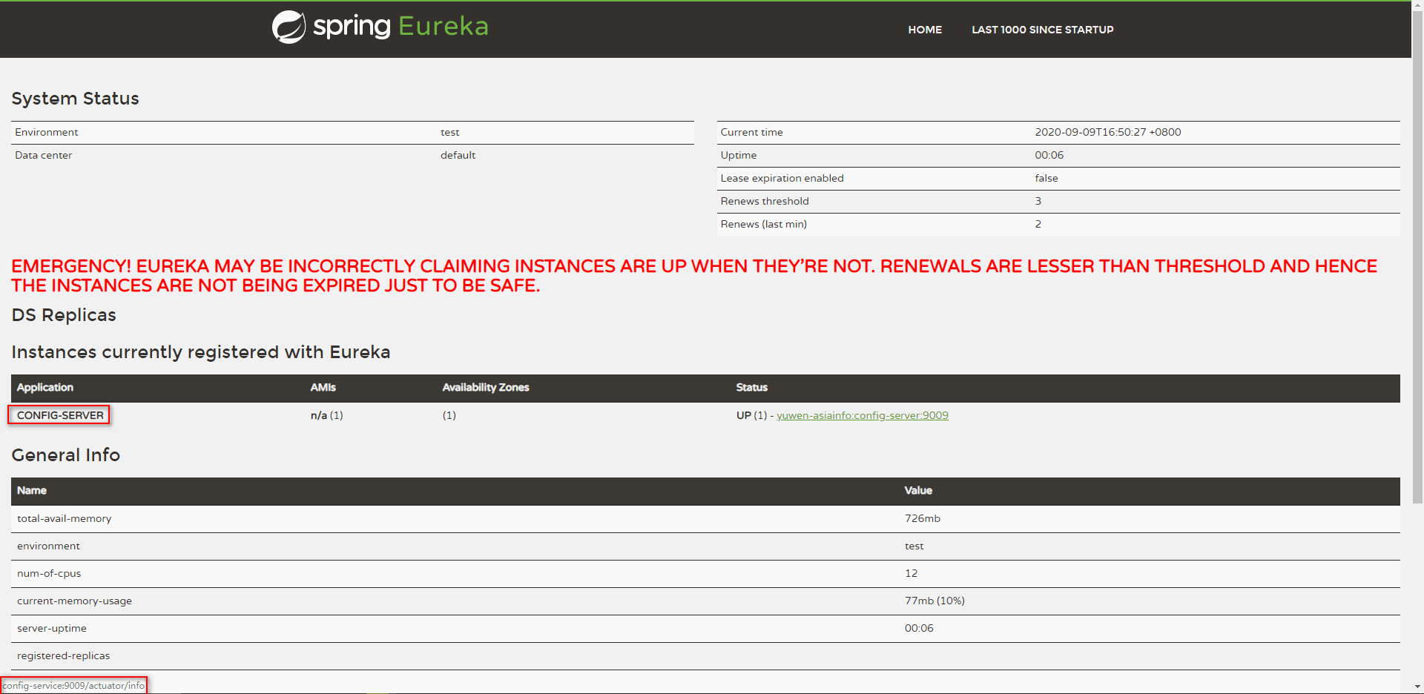Viewport: 1424px width, 694px height.
Task: Click the 'server-uptime' row name
Action: tap(52, 628)
